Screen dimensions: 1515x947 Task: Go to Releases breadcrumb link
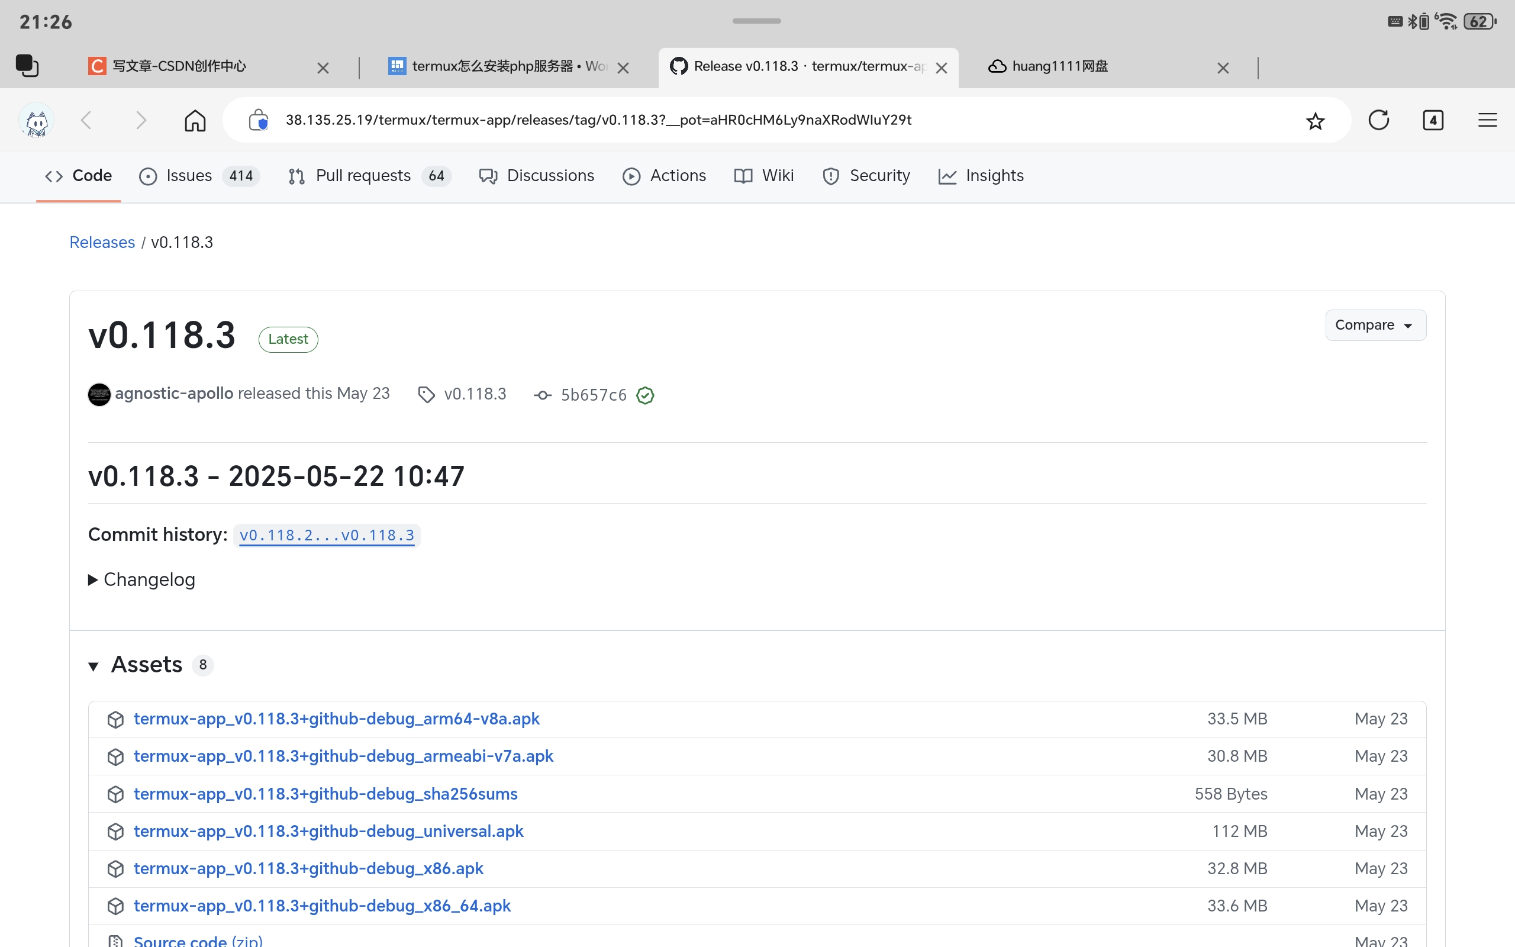[102, 243]
